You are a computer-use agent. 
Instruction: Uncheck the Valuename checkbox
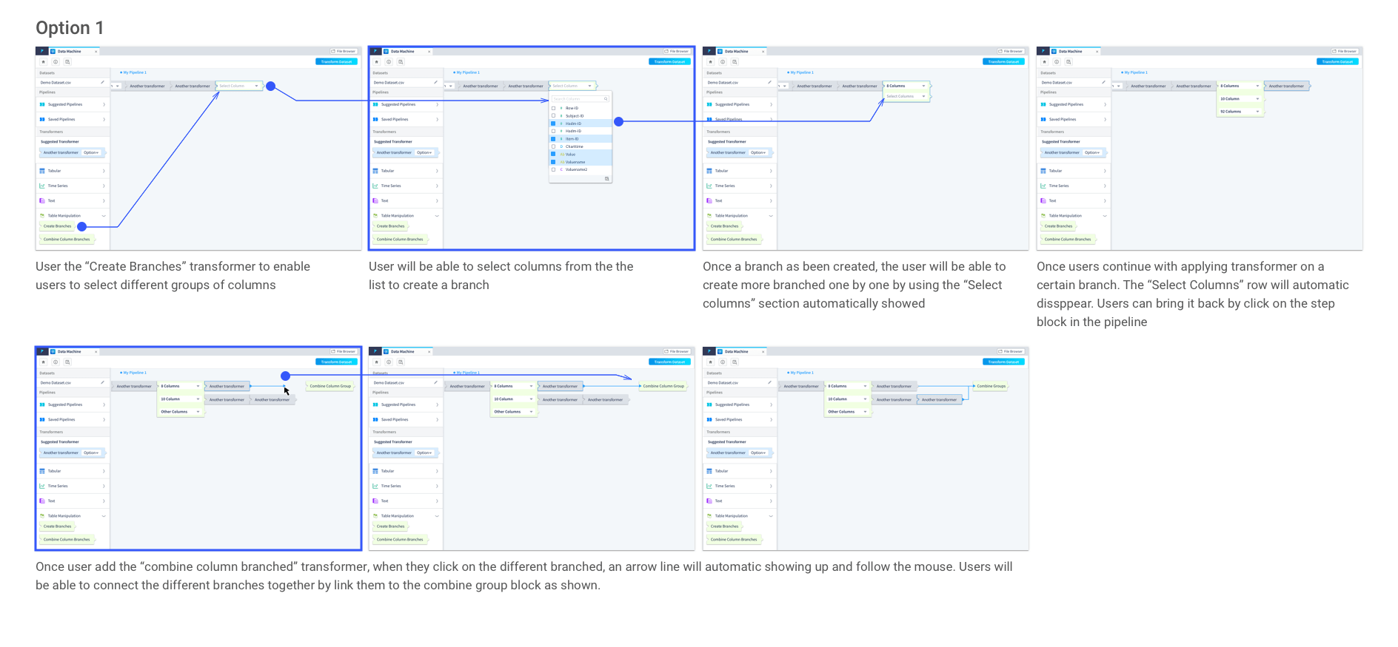coord(553,162)
